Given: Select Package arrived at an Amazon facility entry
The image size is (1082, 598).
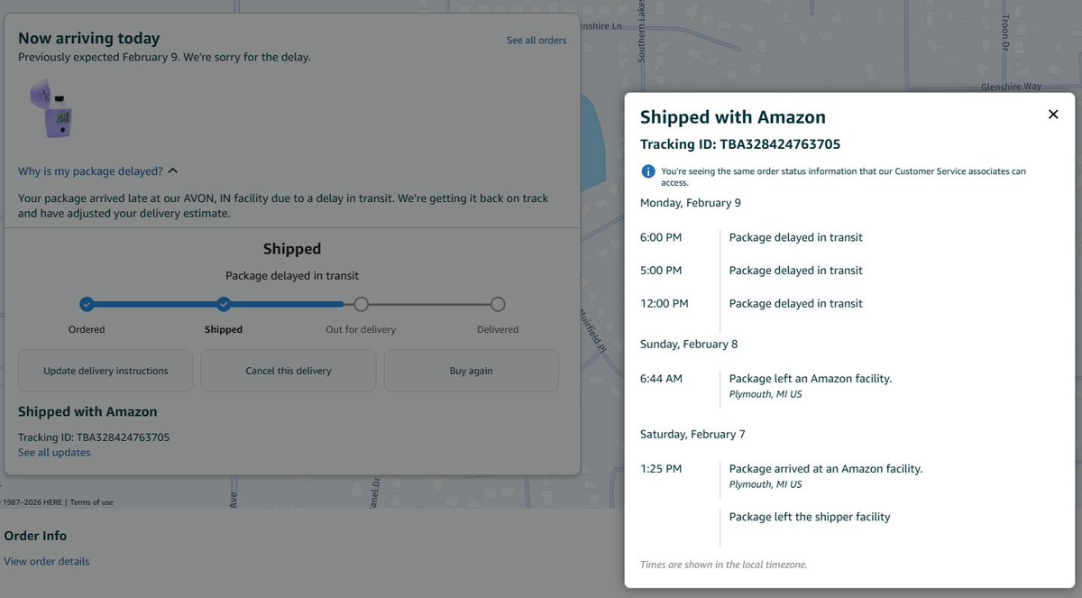Looking at the screenshot, I should coord(826,469).
